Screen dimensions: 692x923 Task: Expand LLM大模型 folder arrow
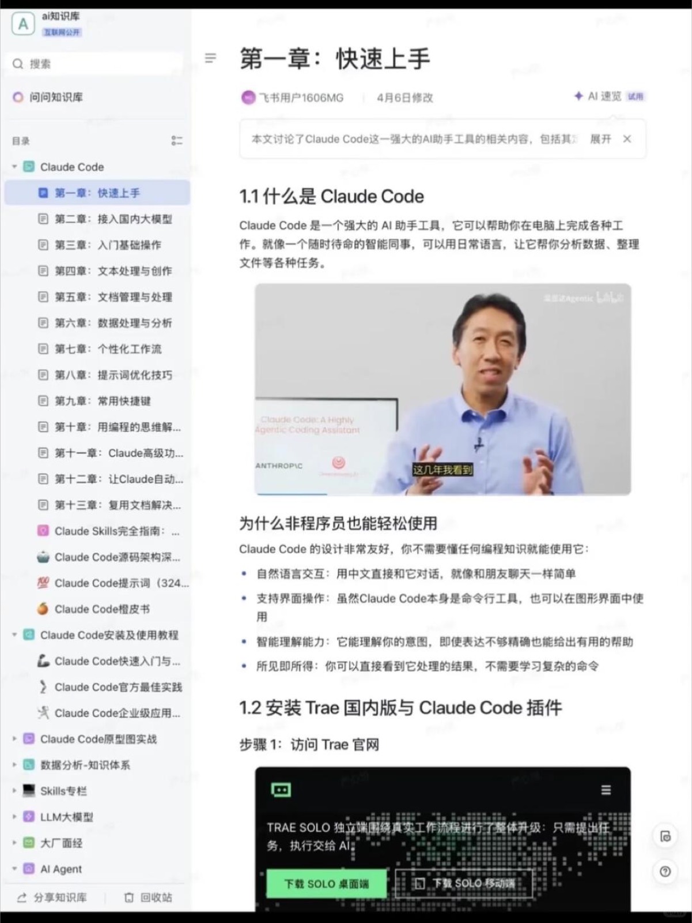[x=14, y=816]
